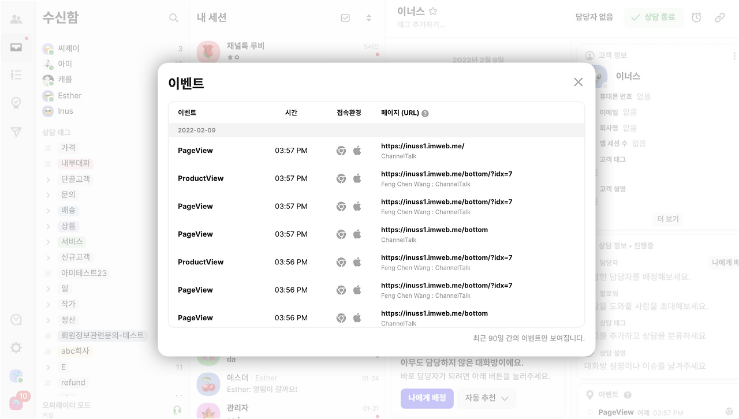Star the 이너스 conversation as favorite

click(433, 11)
